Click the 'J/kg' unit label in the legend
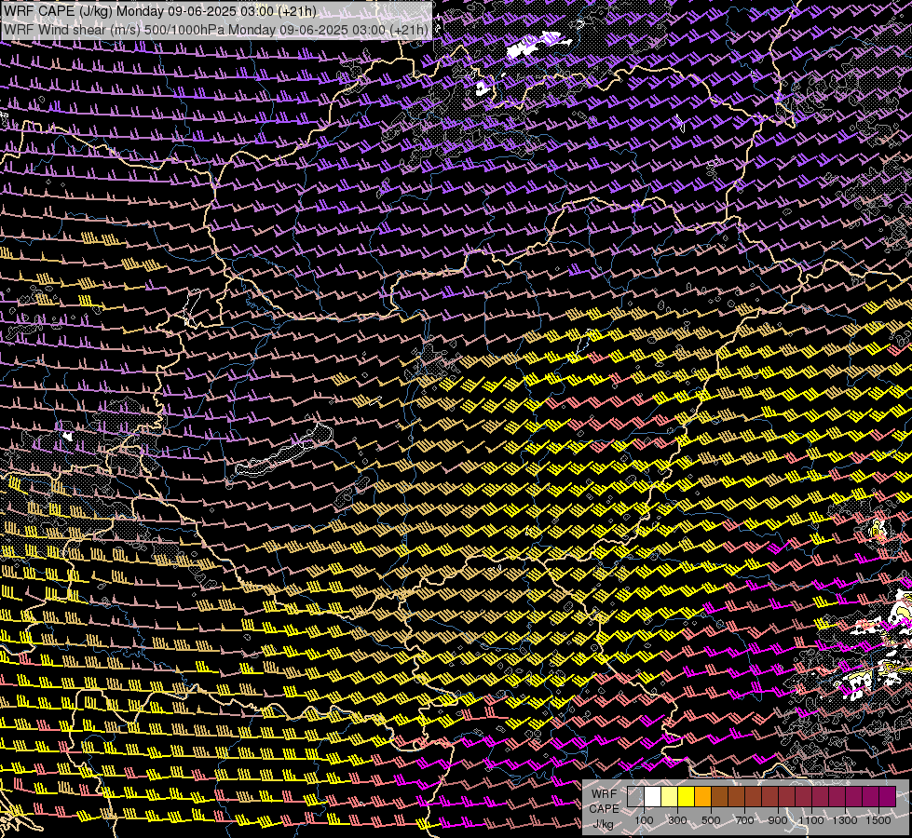 (603, 824)
